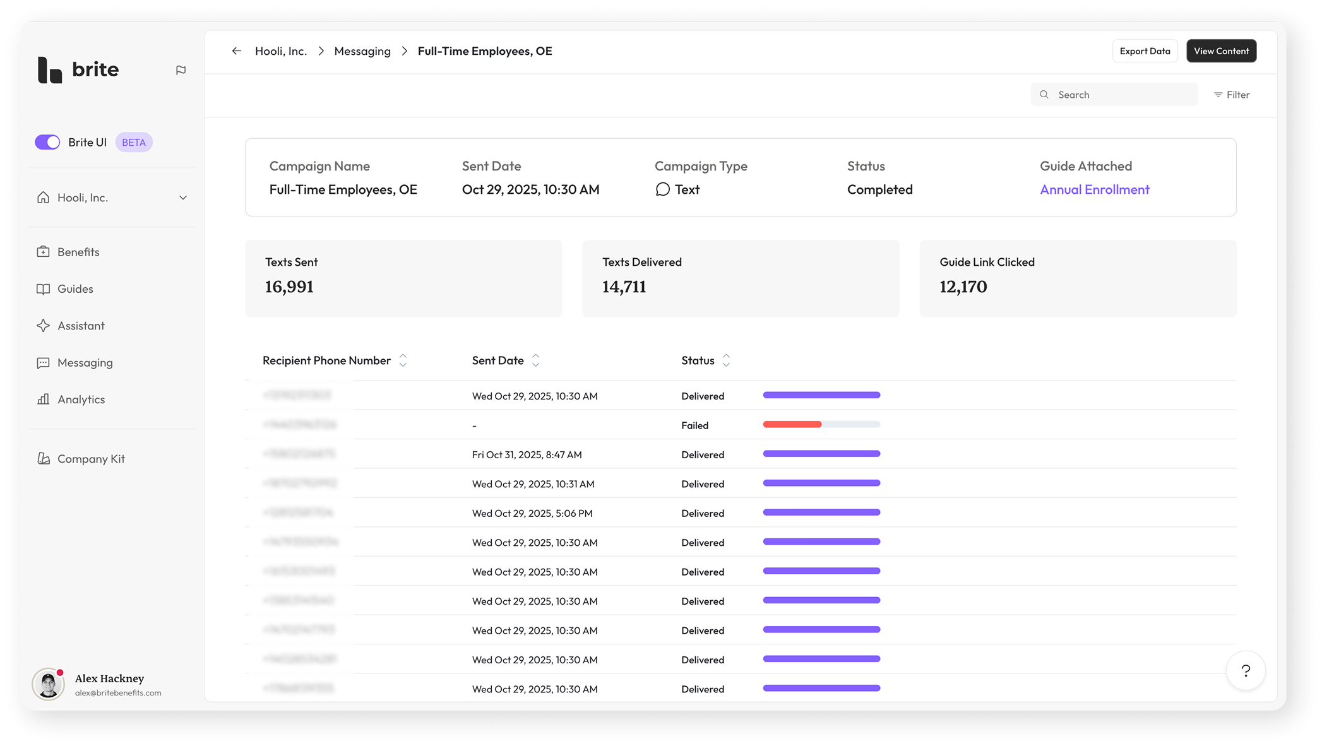The height and width of the screenshot is (746, 1322).
Task: Open the Filter options
Action: [x=1232, y=95]
